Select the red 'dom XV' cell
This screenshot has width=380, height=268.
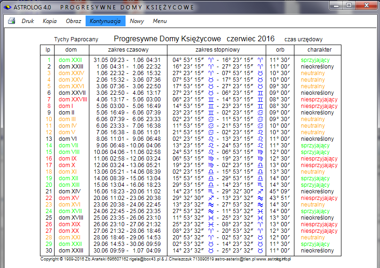pos(69,198)
